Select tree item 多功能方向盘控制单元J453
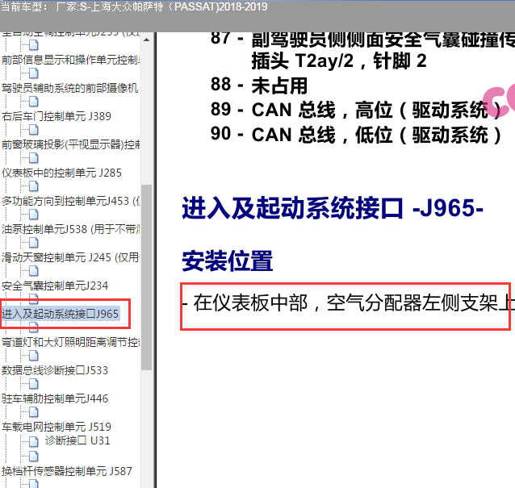The image size is (515, 488). 70,201
